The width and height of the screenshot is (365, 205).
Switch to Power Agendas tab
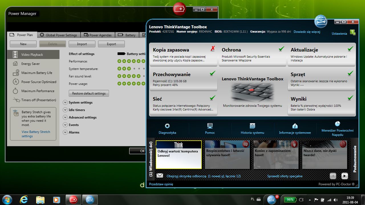[x=98, y=35]
